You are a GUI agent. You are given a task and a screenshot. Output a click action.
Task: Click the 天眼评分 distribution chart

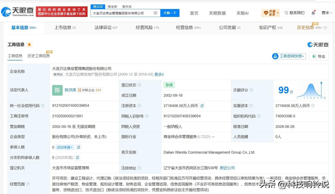click(311, 90)
